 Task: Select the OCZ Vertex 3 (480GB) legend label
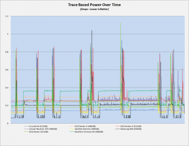click(x=85, y=126)
